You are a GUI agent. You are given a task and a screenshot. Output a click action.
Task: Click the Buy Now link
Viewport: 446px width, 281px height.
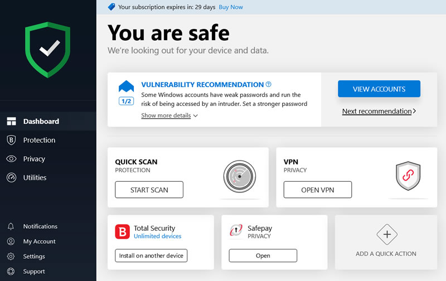tap(231, 7)
